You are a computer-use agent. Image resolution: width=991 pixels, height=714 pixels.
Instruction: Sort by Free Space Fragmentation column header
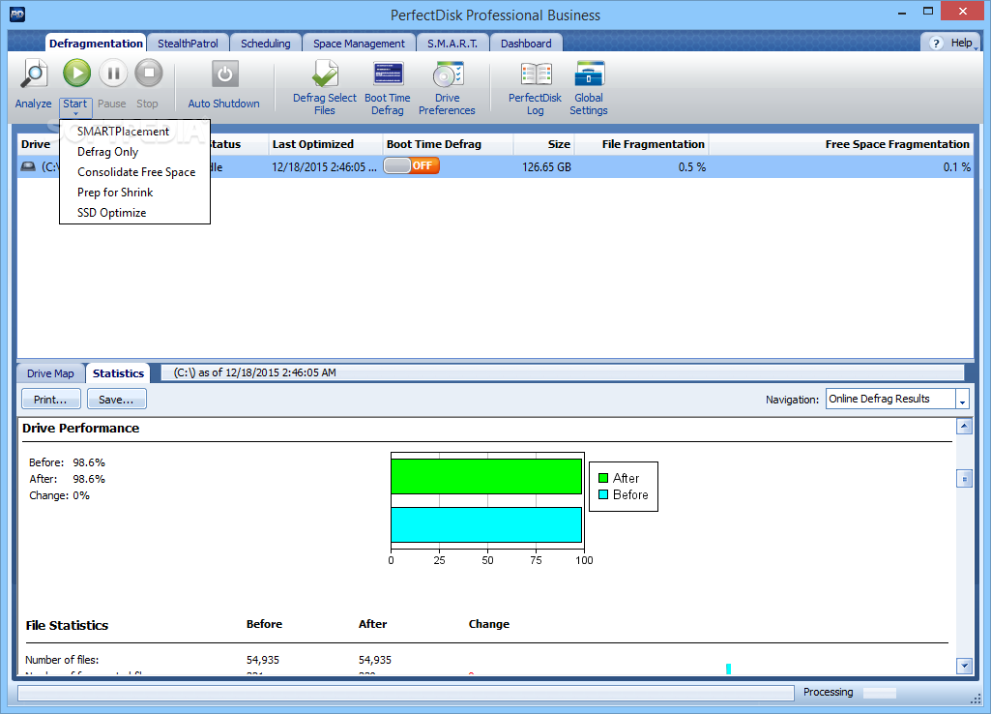[841, 144]
